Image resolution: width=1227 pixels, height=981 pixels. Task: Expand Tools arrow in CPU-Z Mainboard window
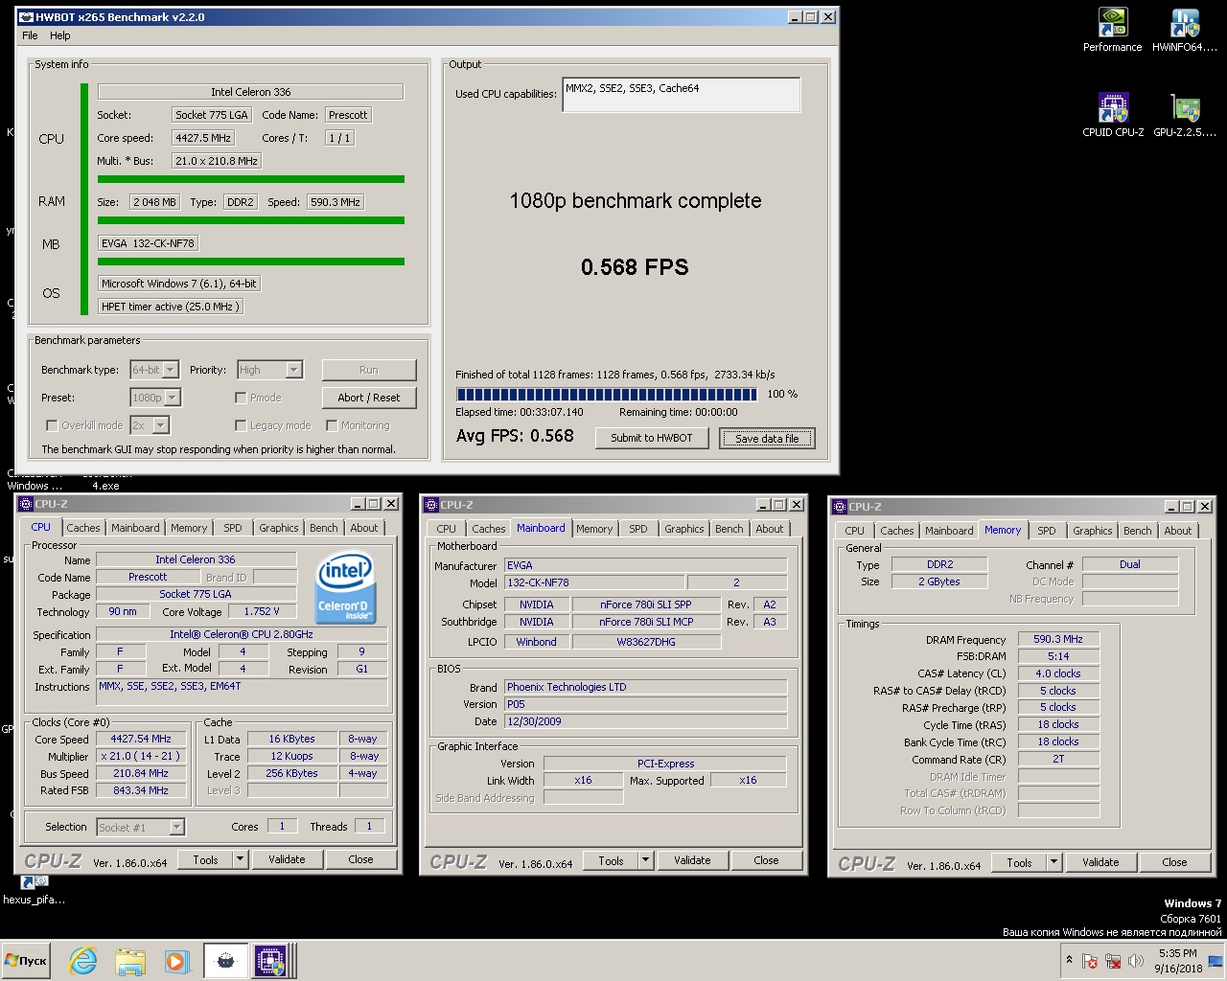click(x=645, y=860)
